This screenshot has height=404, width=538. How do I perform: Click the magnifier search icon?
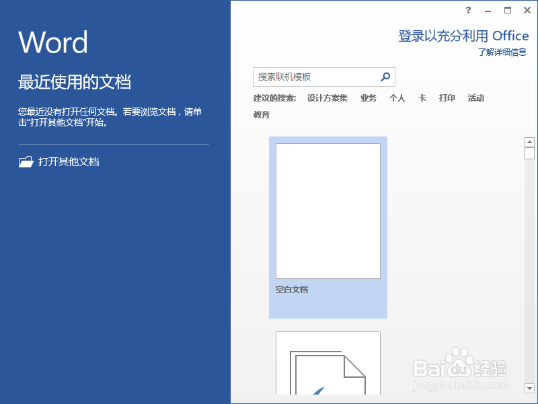point(385,77)
